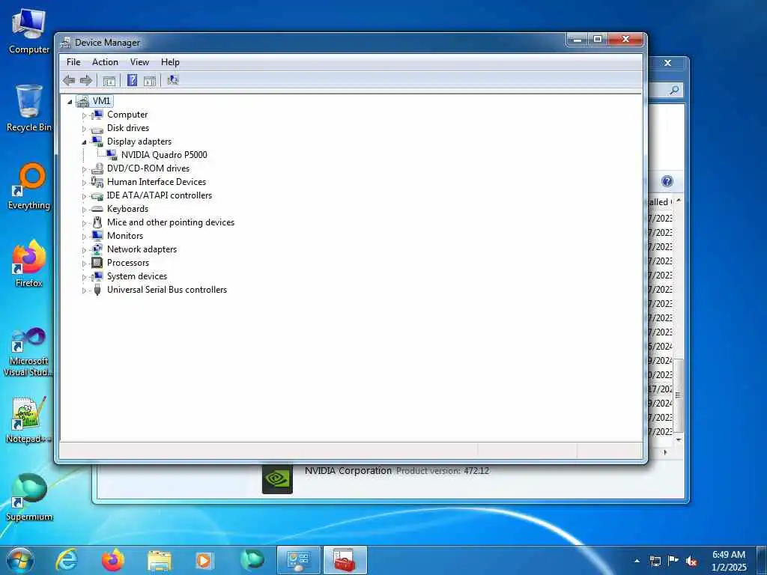Click the Display adapters category icon

point(97,142)
